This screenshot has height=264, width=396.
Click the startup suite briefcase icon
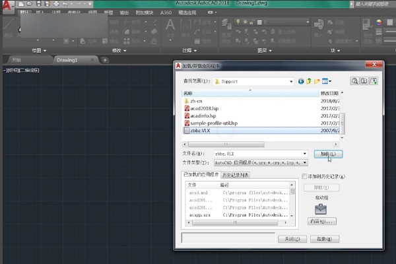(321, 209)
